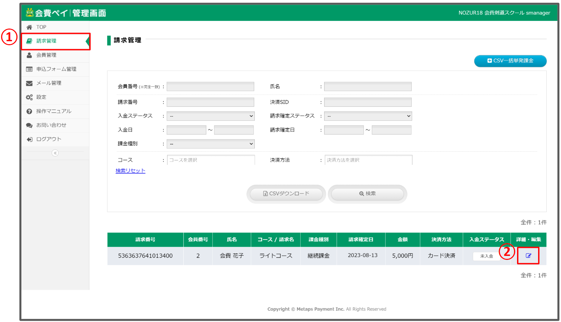Click the form icon beside 申込フォーム管理
The width and height of the screenshot is (561, 322).
click(29, 69)
